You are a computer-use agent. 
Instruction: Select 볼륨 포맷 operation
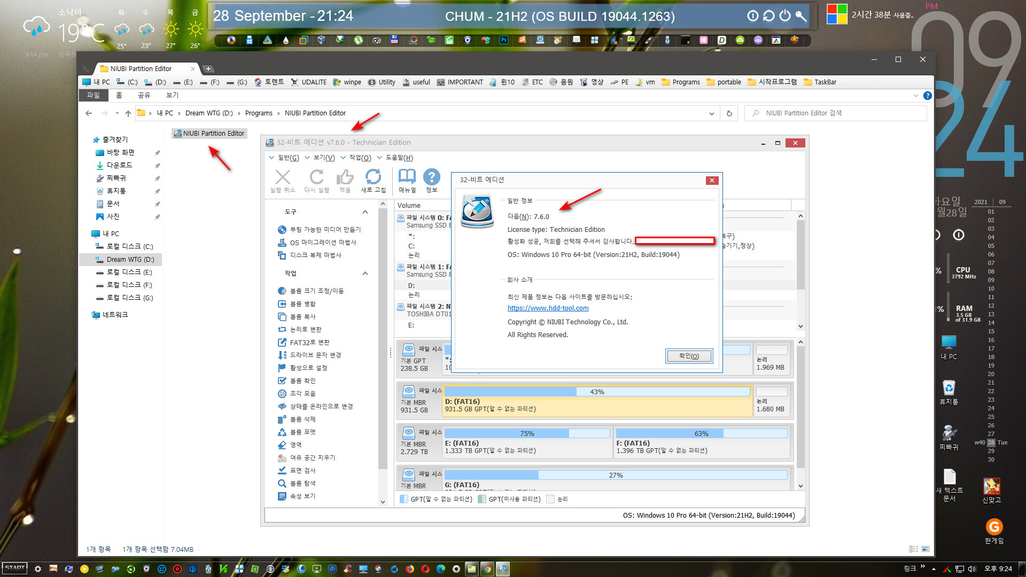click(x=297, y=432)
